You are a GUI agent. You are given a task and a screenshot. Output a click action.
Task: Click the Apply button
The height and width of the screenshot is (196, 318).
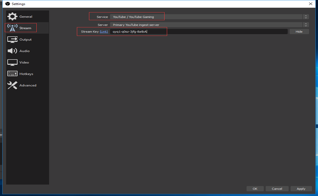click(x=301, y=189)
